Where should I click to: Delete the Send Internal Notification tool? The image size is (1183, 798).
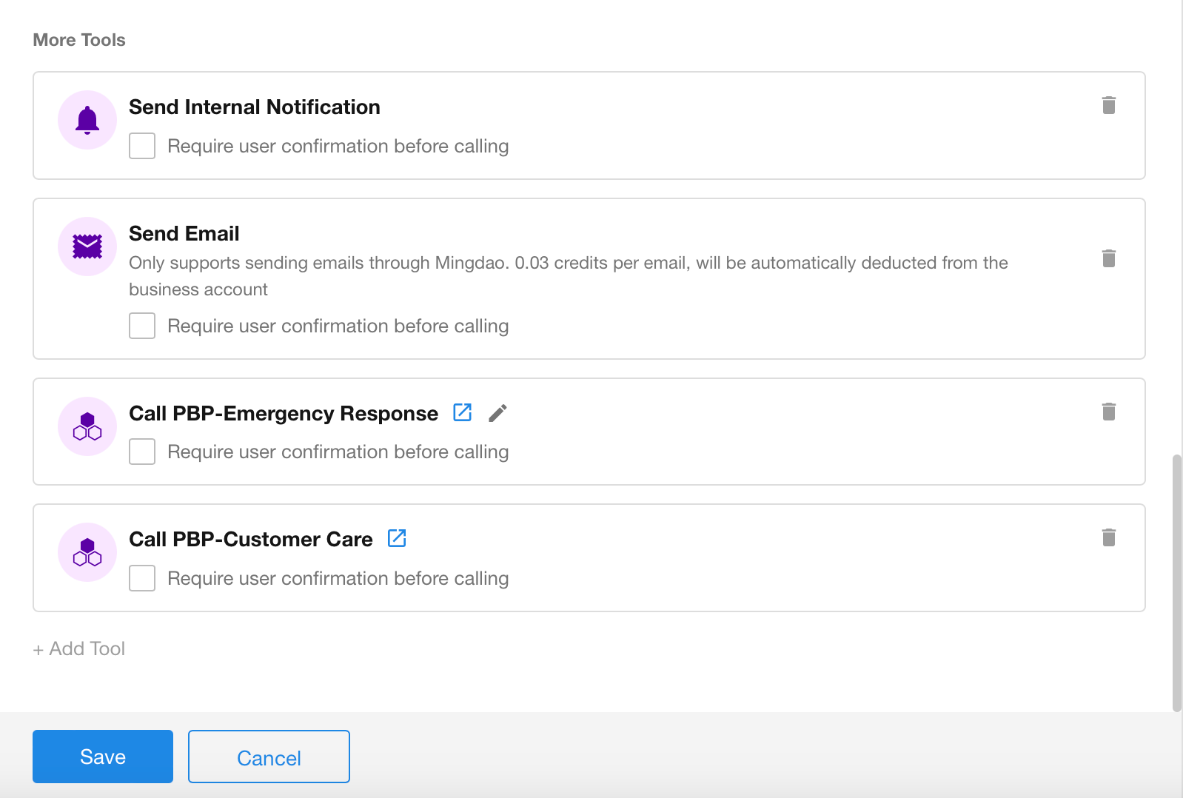click(x=1108, y=106)
